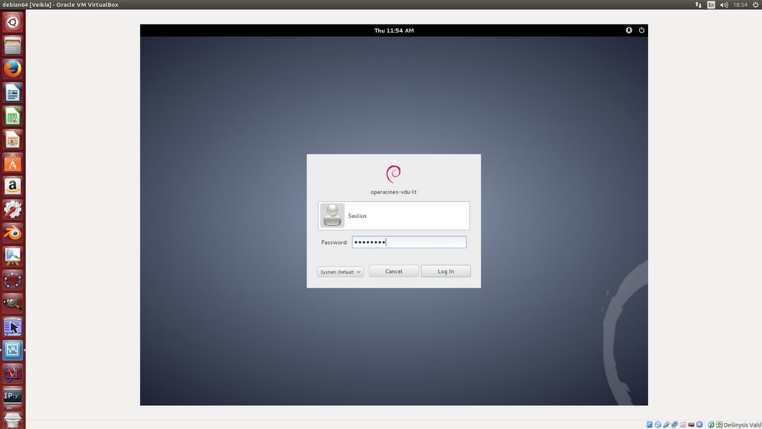Image resolution: width=762 pixels, height=429 pixels.
Task: Click the Log In button
Action: point(446,271)
